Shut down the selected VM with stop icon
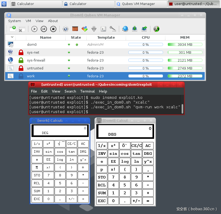Viewport: 221px width, 214px height. pyautogui.click(x=53, y=29)
